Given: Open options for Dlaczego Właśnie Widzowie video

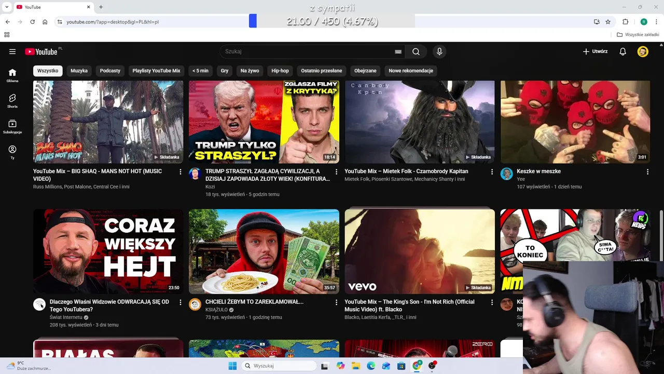Looking at the screenshot, I should [181, 302].
